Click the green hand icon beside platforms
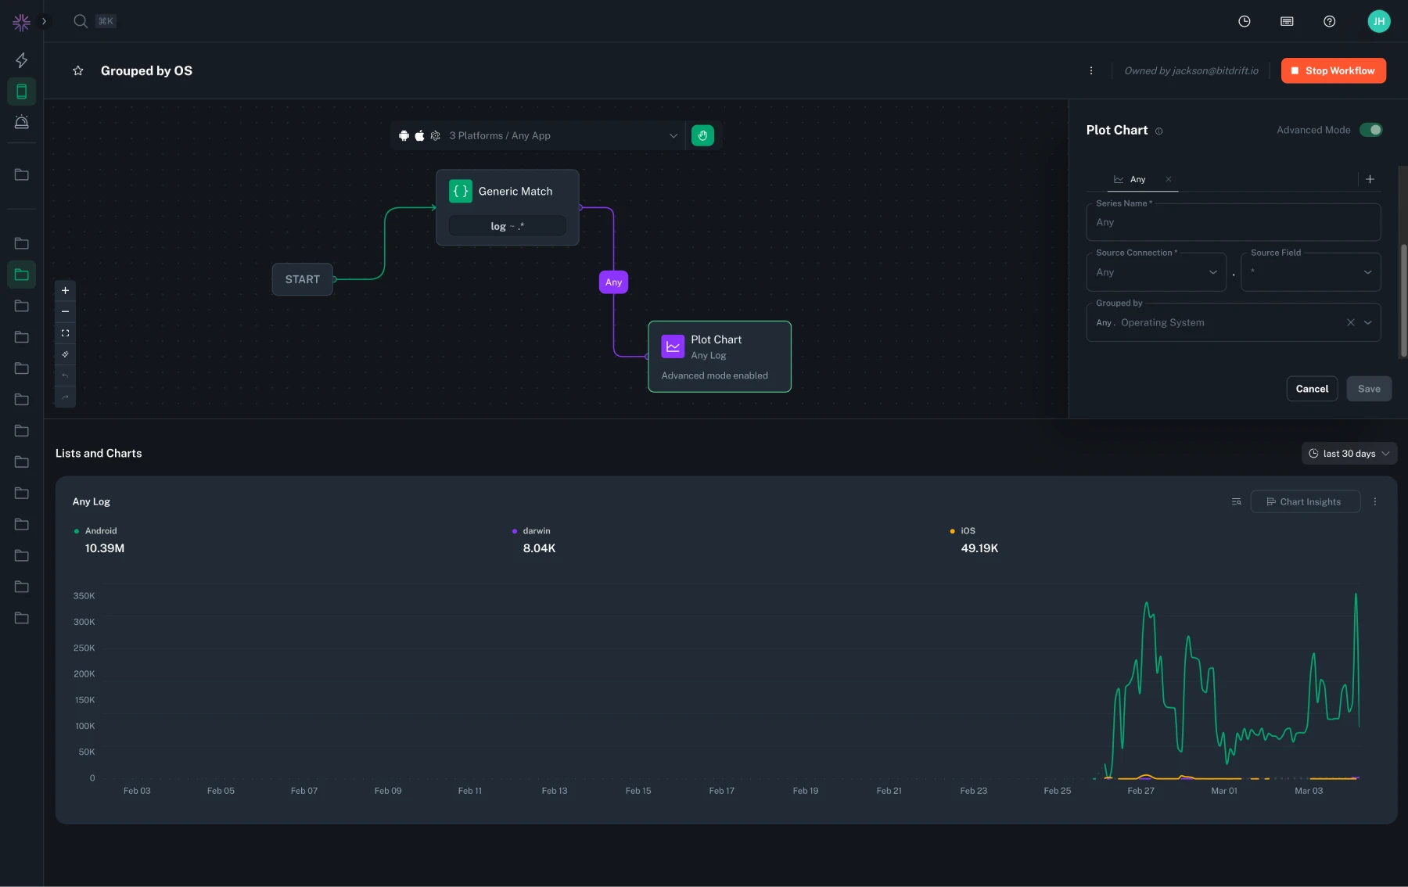This screenshot has width=1408, height=887. pyautogui.click(x=702, y=136)
